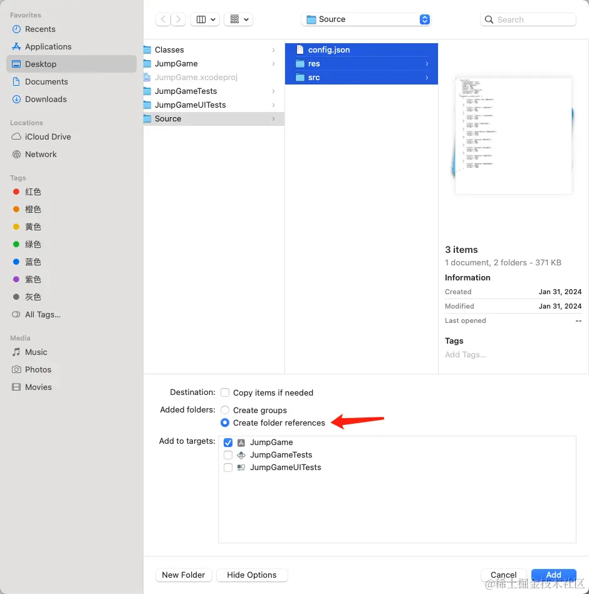Check the JumpGameUITests target
589x594 pixels.
pos(228,468)
